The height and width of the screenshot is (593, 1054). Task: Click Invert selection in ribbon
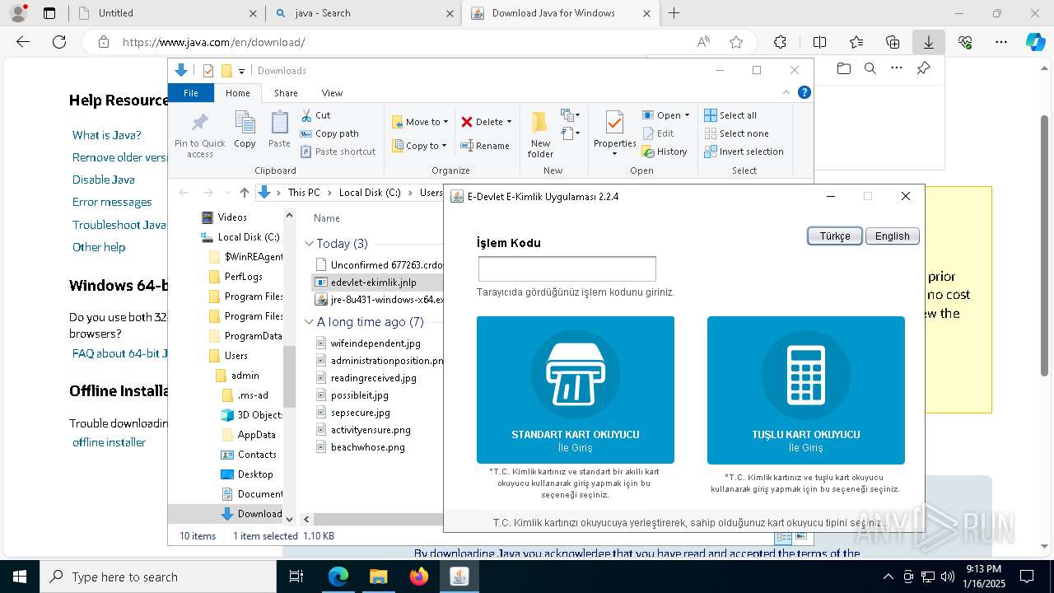[x=744, y=152]
